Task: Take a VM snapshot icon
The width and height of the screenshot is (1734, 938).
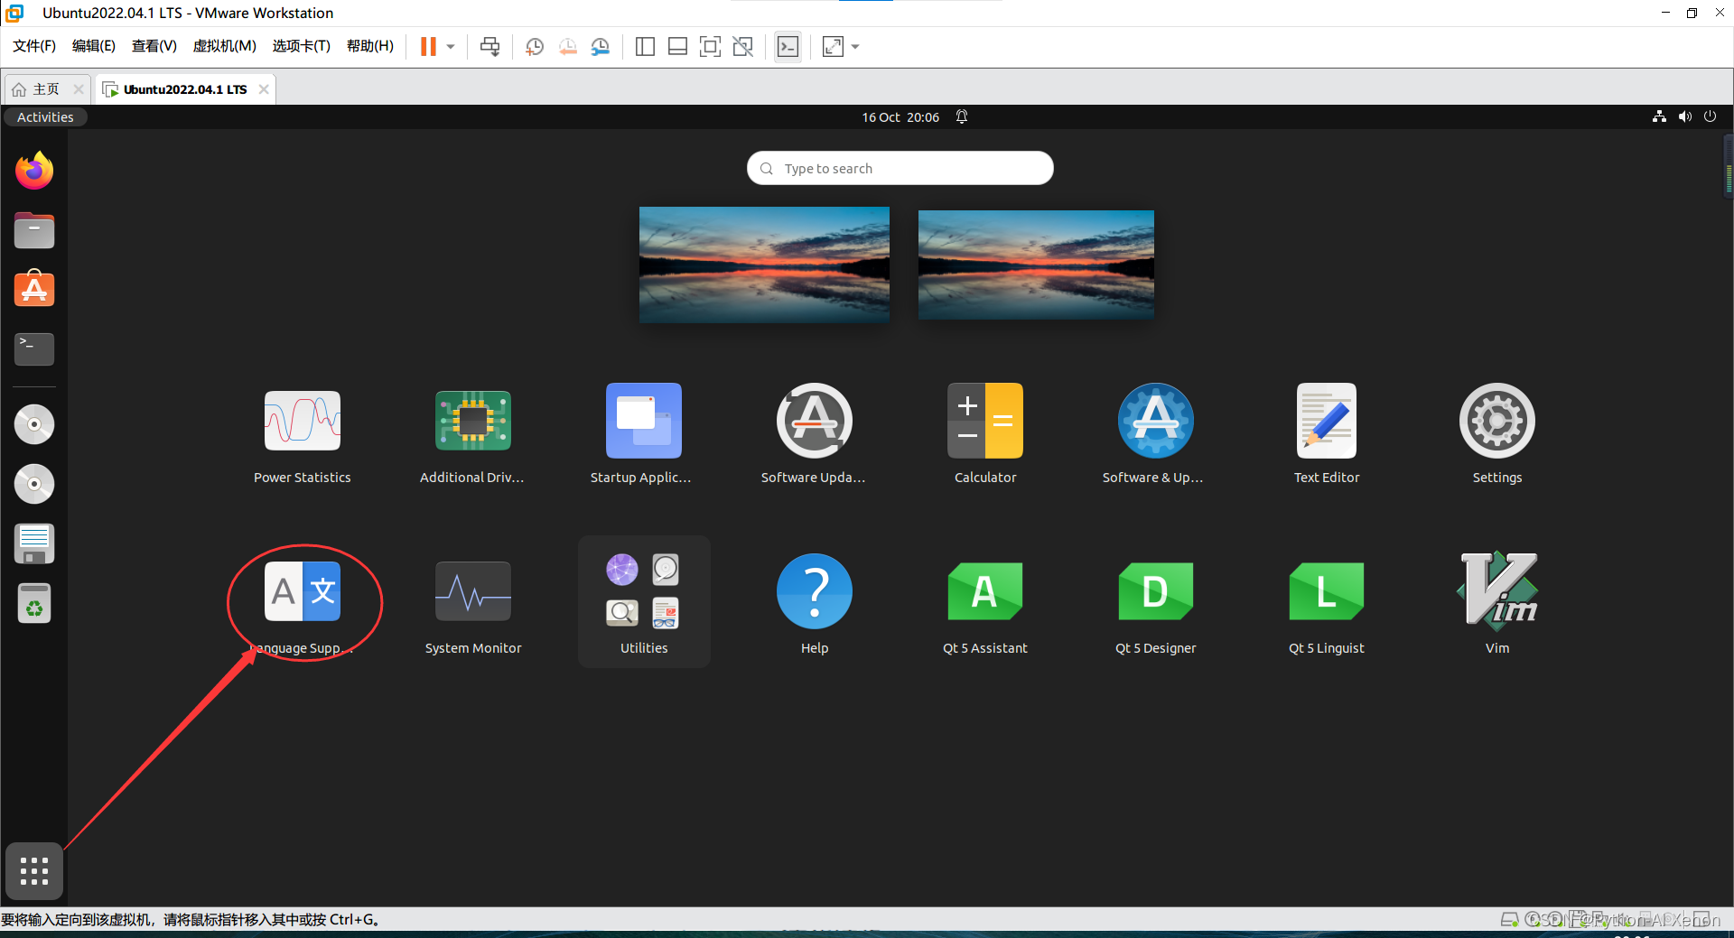Action: coord(535,46)
